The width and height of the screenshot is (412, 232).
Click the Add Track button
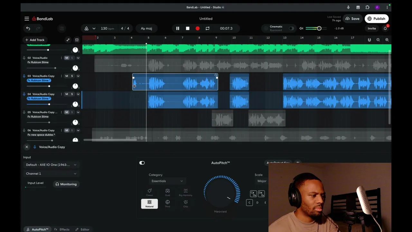(35, 40)
